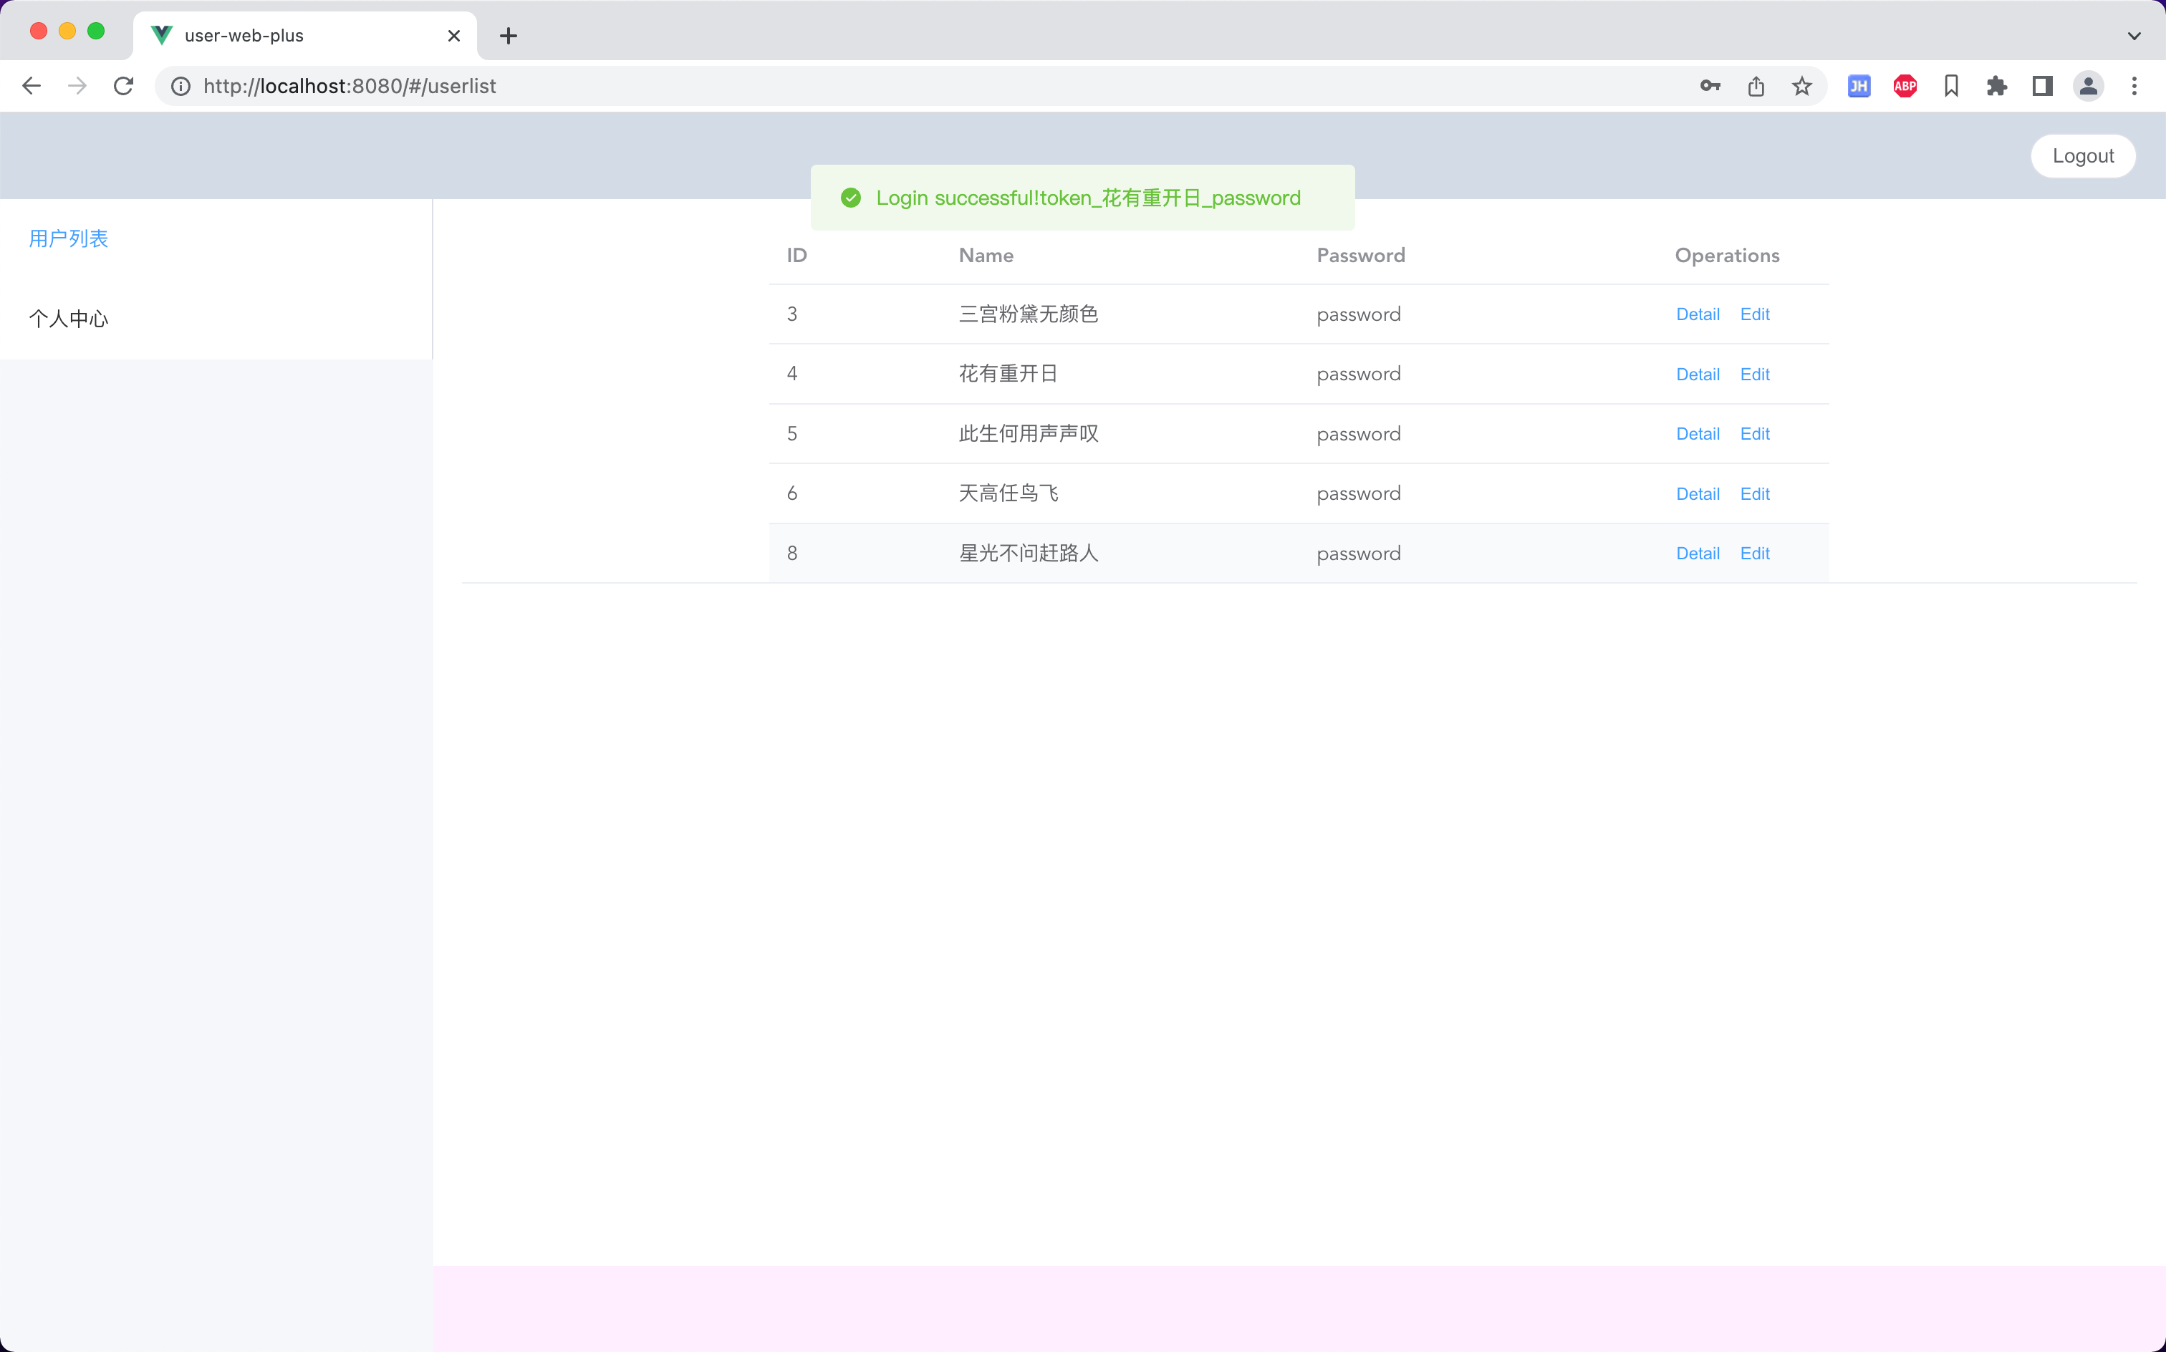Select the name cell 星光不问赶路人
Screen dimensions: 2166x1352
tap(1029, 554)
